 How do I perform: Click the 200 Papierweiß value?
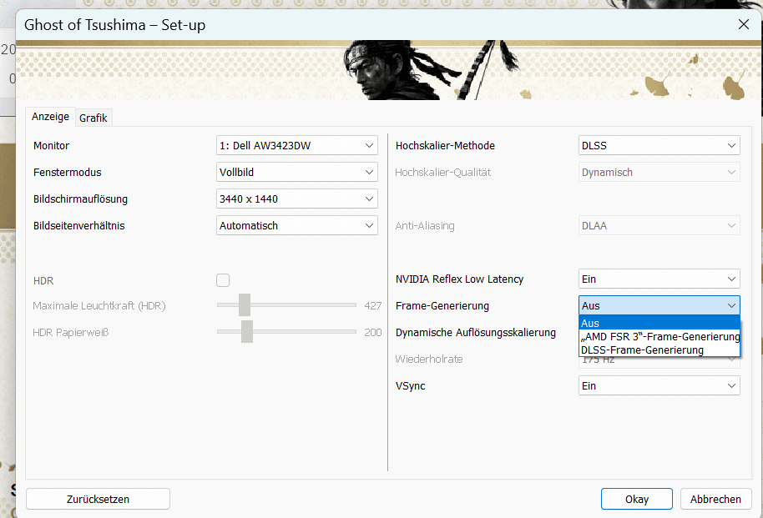(373, 332)
